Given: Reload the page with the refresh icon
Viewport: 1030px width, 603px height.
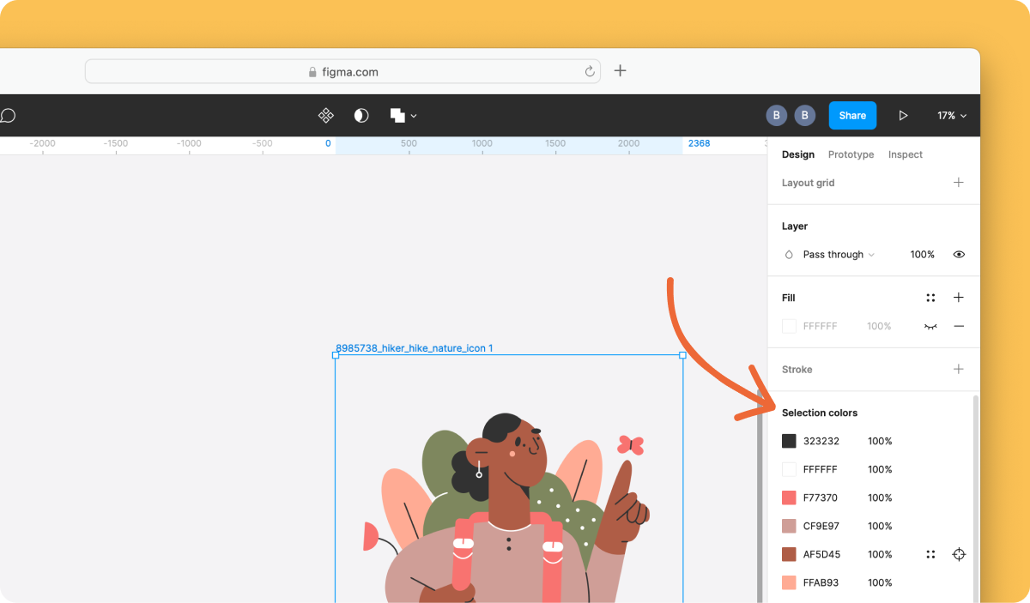Looking at the screenshot, I should click(590, 71).
